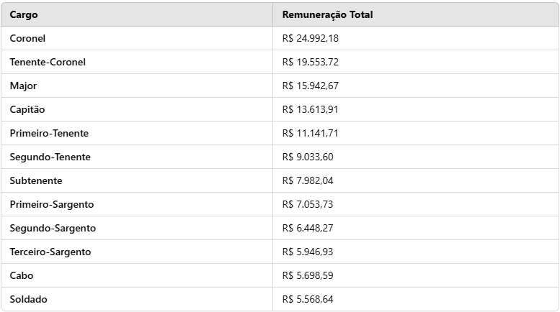Viewport: 560px width, 312px height.
Task: Select the Segundo-Sargento cell
Action: pyautogui.click(x=53, y=228)
